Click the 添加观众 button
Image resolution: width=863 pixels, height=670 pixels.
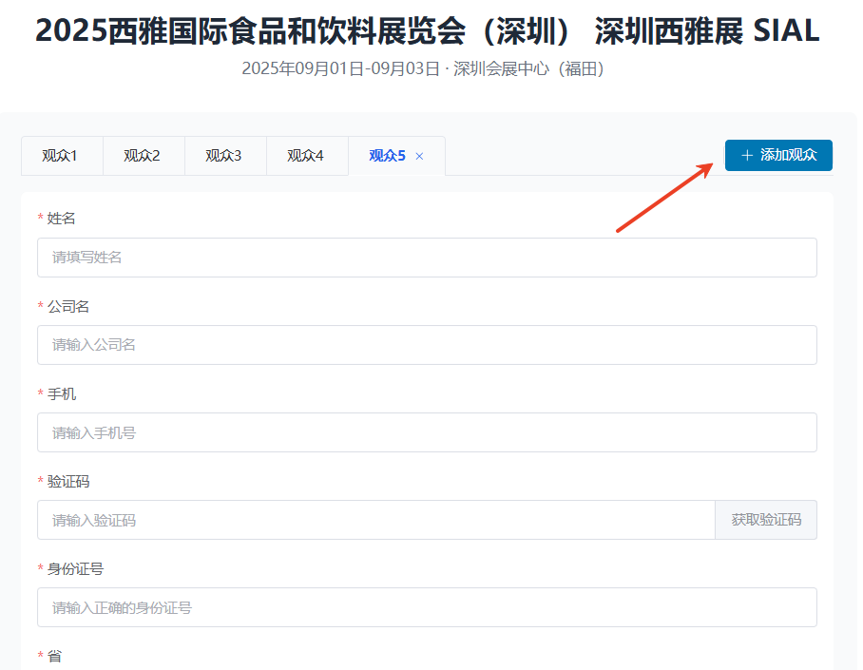pyautogui.click(x=778, y=155)
